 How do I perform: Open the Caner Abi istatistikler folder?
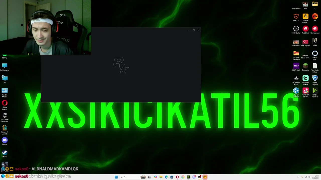[x=296, y=55]
